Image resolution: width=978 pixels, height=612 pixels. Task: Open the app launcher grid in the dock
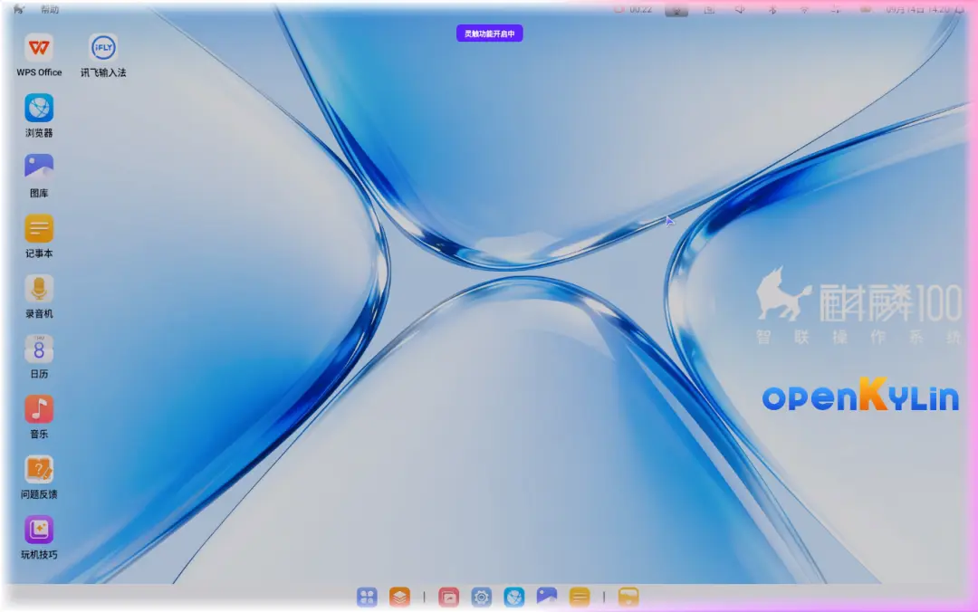tap(367, 597)
